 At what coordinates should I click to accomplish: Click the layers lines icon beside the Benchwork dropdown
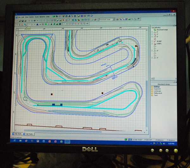coord(117,19)
